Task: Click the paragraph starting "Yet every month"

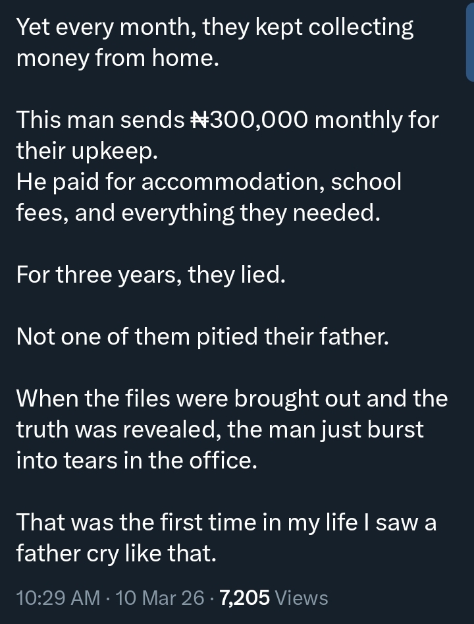Action: pyautogui.click(x=215, y=28)
